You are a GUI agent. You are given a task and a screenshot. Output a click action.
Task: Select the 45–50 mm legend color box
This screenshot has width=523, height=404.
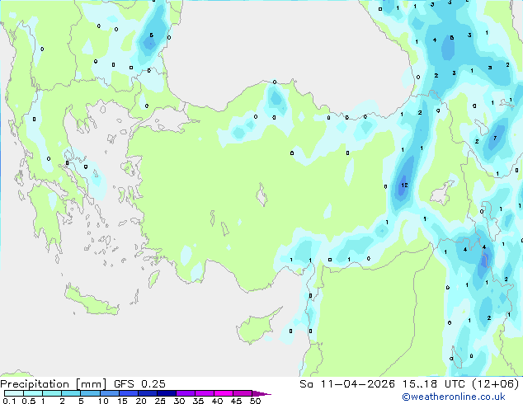pos(243,393)
